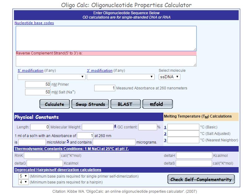Screen dimensions: 252x194
Task: Click the nM Primer concentration field
Action: pos(38,84)
